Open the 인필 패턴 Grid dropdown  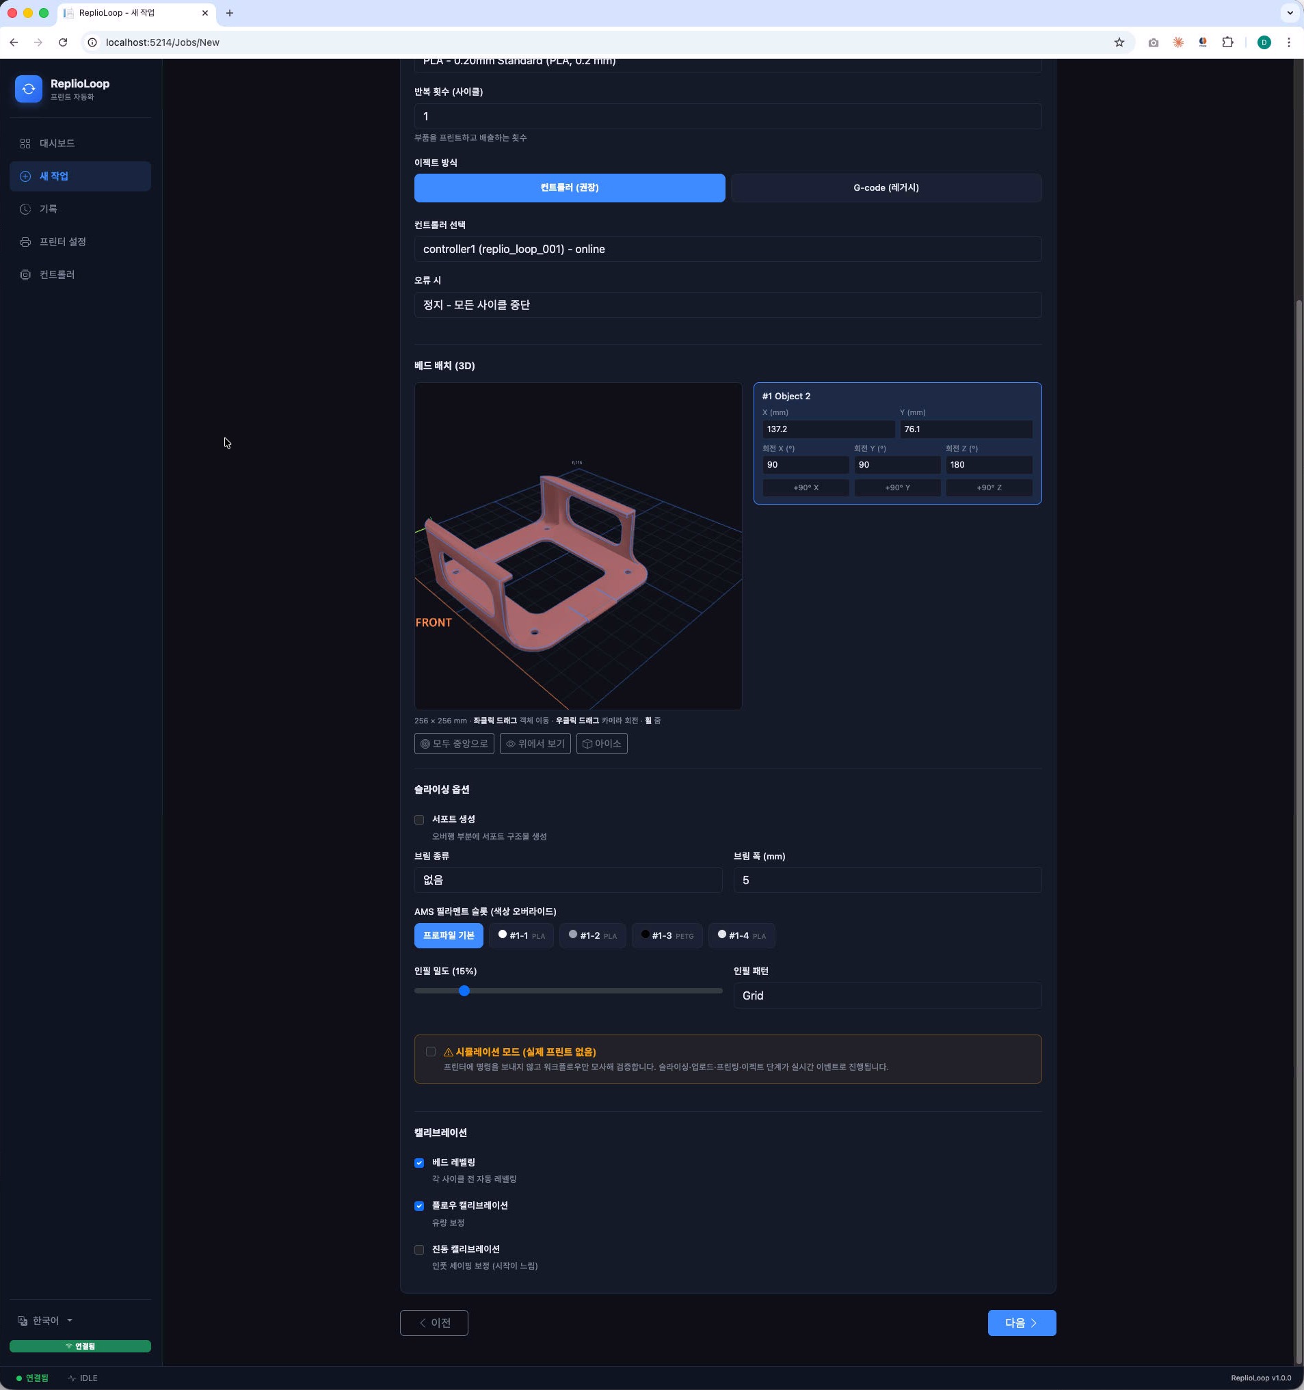[x=888, y=995]
